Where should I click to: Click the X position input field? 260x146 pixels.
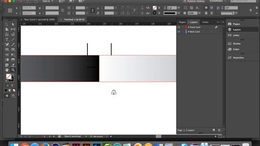tap(29, 8)
